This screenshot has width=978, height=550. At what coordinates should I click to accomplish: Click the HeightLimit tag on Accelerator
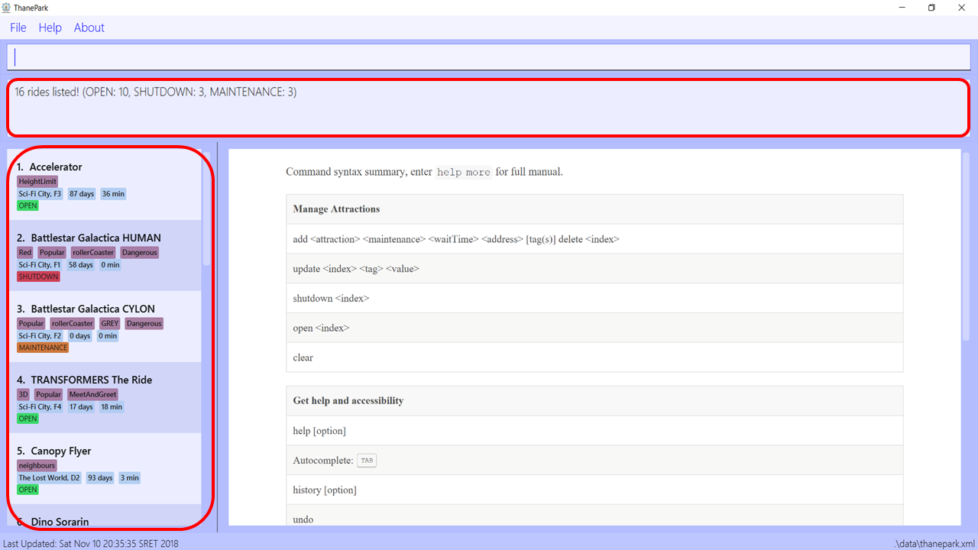tap(37, 182)
